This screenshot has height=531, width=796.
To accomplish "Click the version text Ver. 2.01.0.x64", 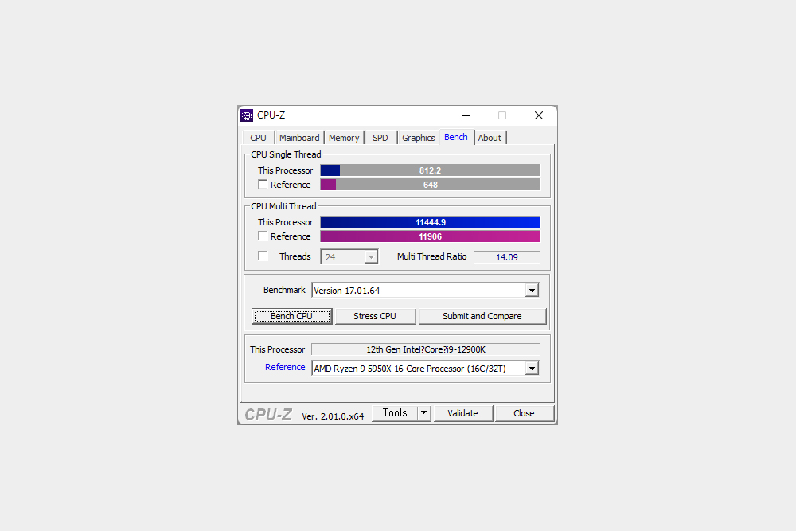I will click(333, 416).
